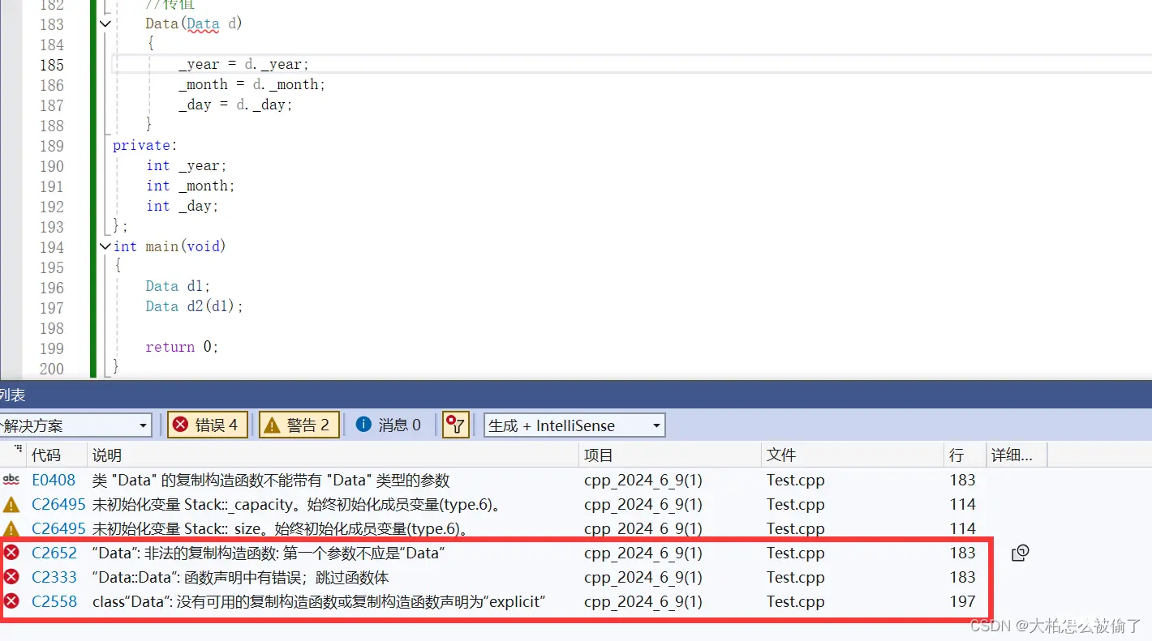Click the red error icon on C2333 row
The image size is (1152, 641).
pos(11,577)
